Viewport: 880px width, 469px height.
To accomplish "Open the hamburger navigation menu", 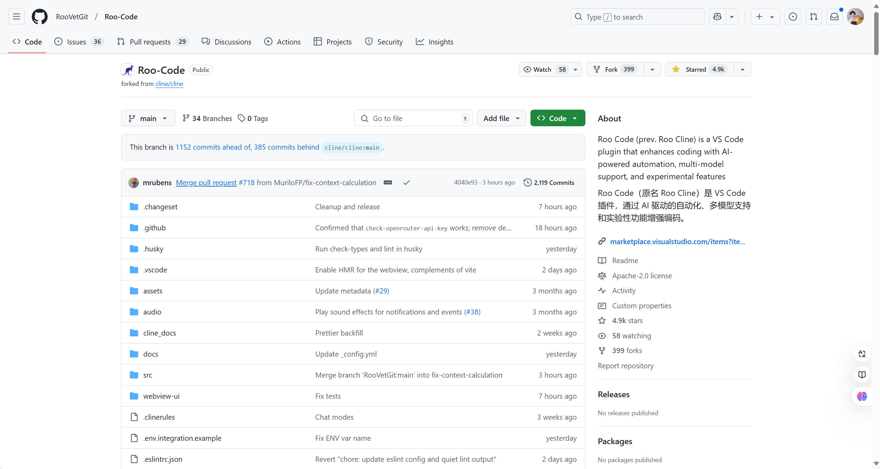I will point(17,17).
